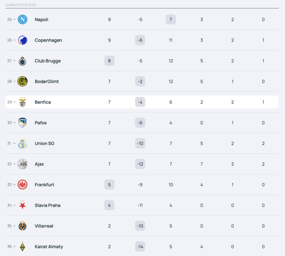Click the Club Brugge crest icon

click(23, 61)
